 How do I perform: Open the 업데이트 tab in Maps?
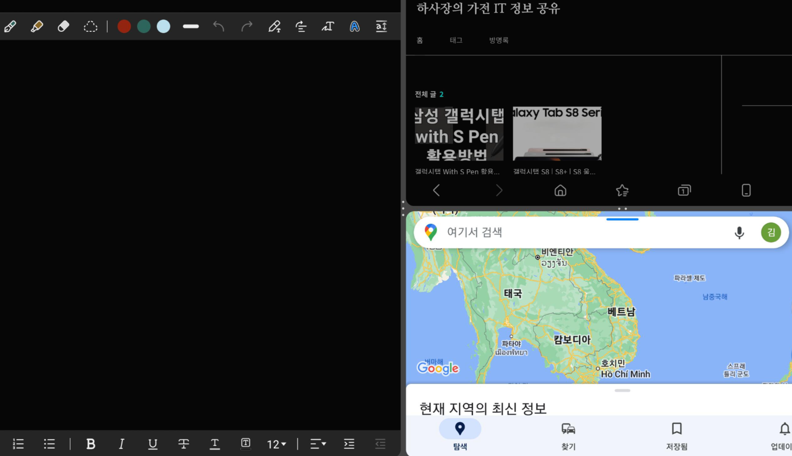pos(782,435)
